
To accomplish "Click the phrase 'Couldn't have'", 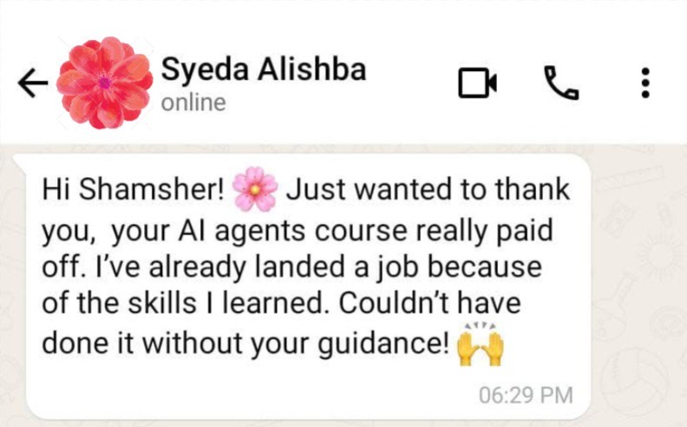I will point(430,304).
